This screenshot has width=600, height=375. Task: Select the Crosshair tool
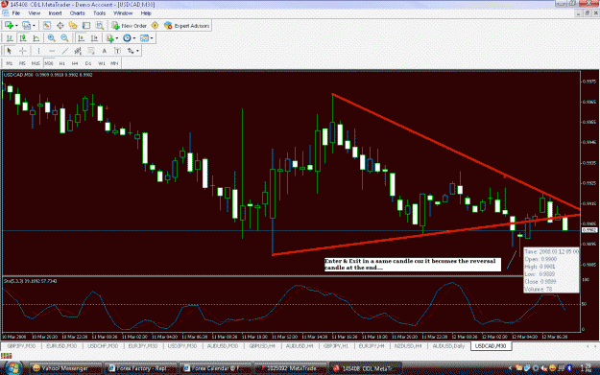click(23, 51)
